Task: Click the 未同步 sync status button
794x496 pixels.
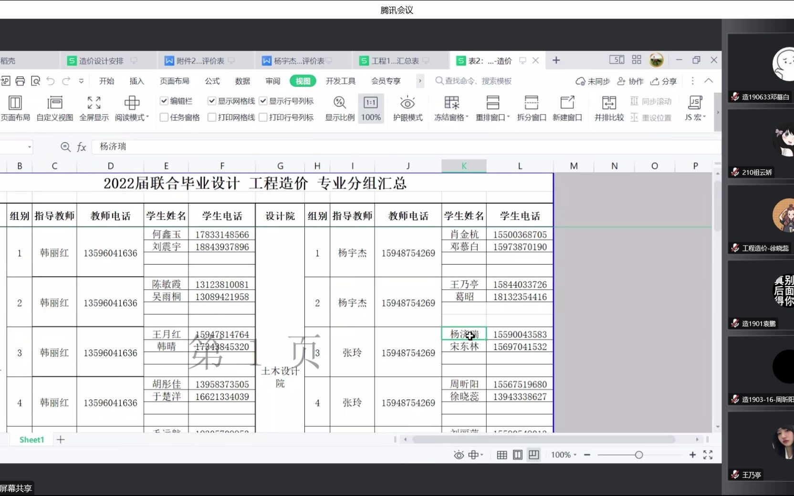Action: point(593,81)
